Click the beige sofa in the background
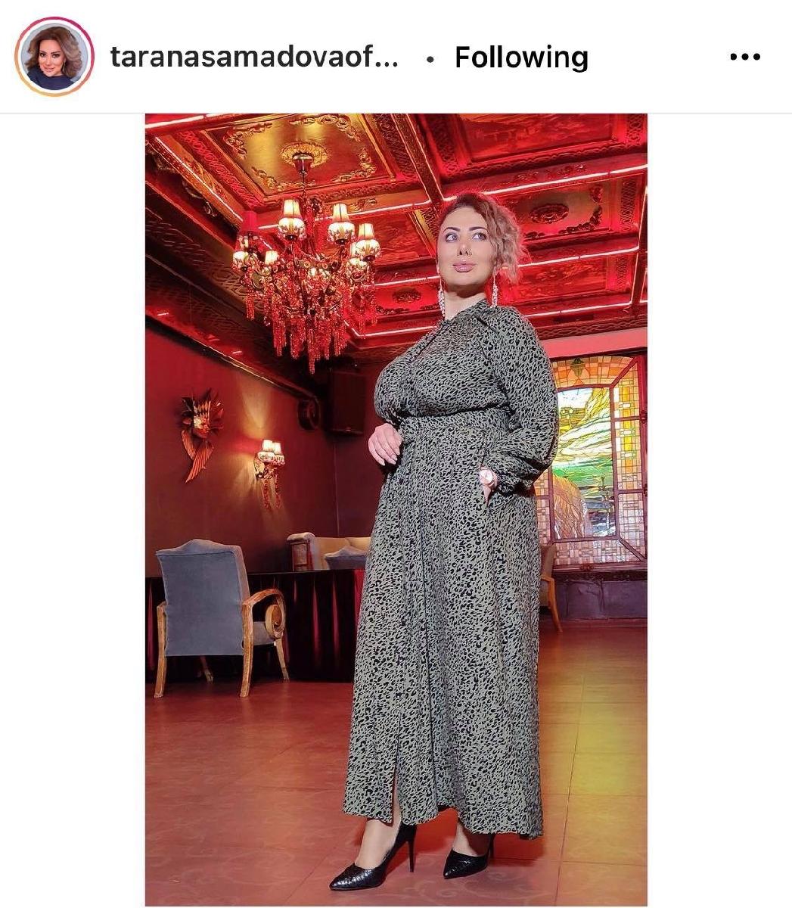Image resolution: width=792 pixels, height=908 pixels. coord(329,551)
